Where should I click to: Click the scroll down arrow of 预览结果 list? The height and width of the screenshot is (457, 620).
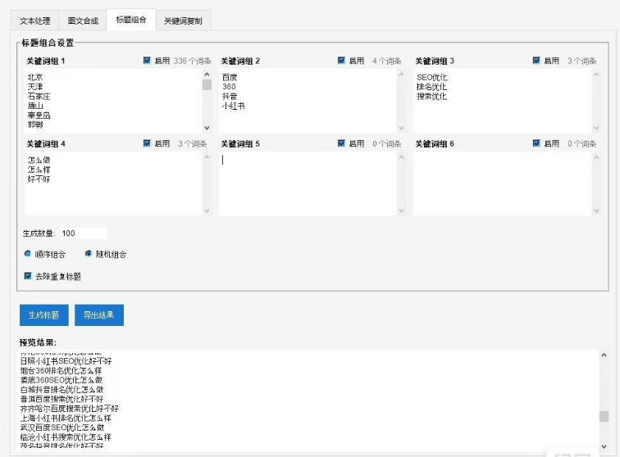tap(604, 446)
